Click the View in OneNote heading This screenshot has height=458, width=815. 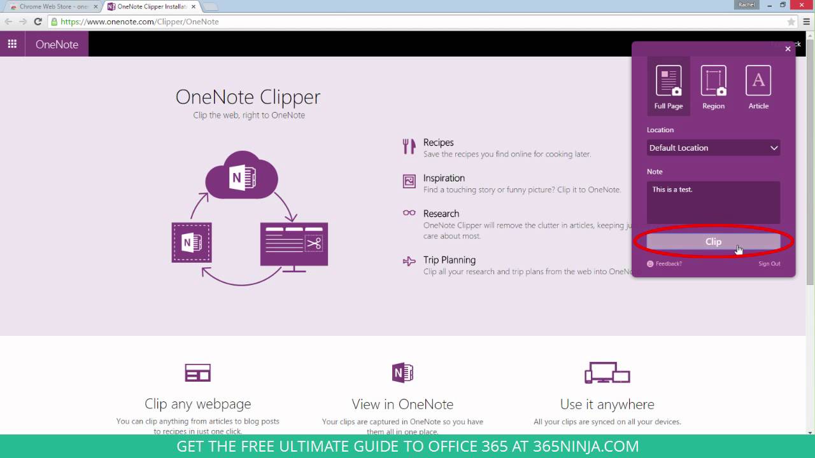click(402, 404)
